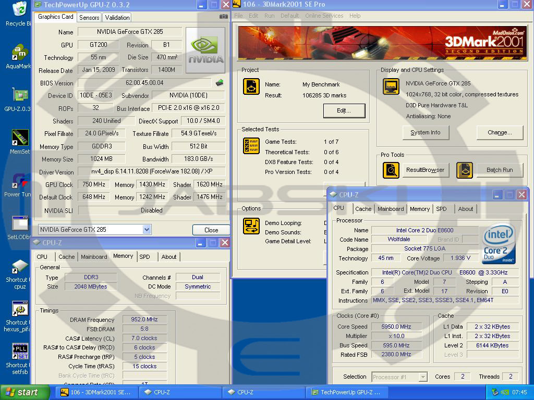Switch to 3DMark2001 SE taskbar button

pos(95,392)
